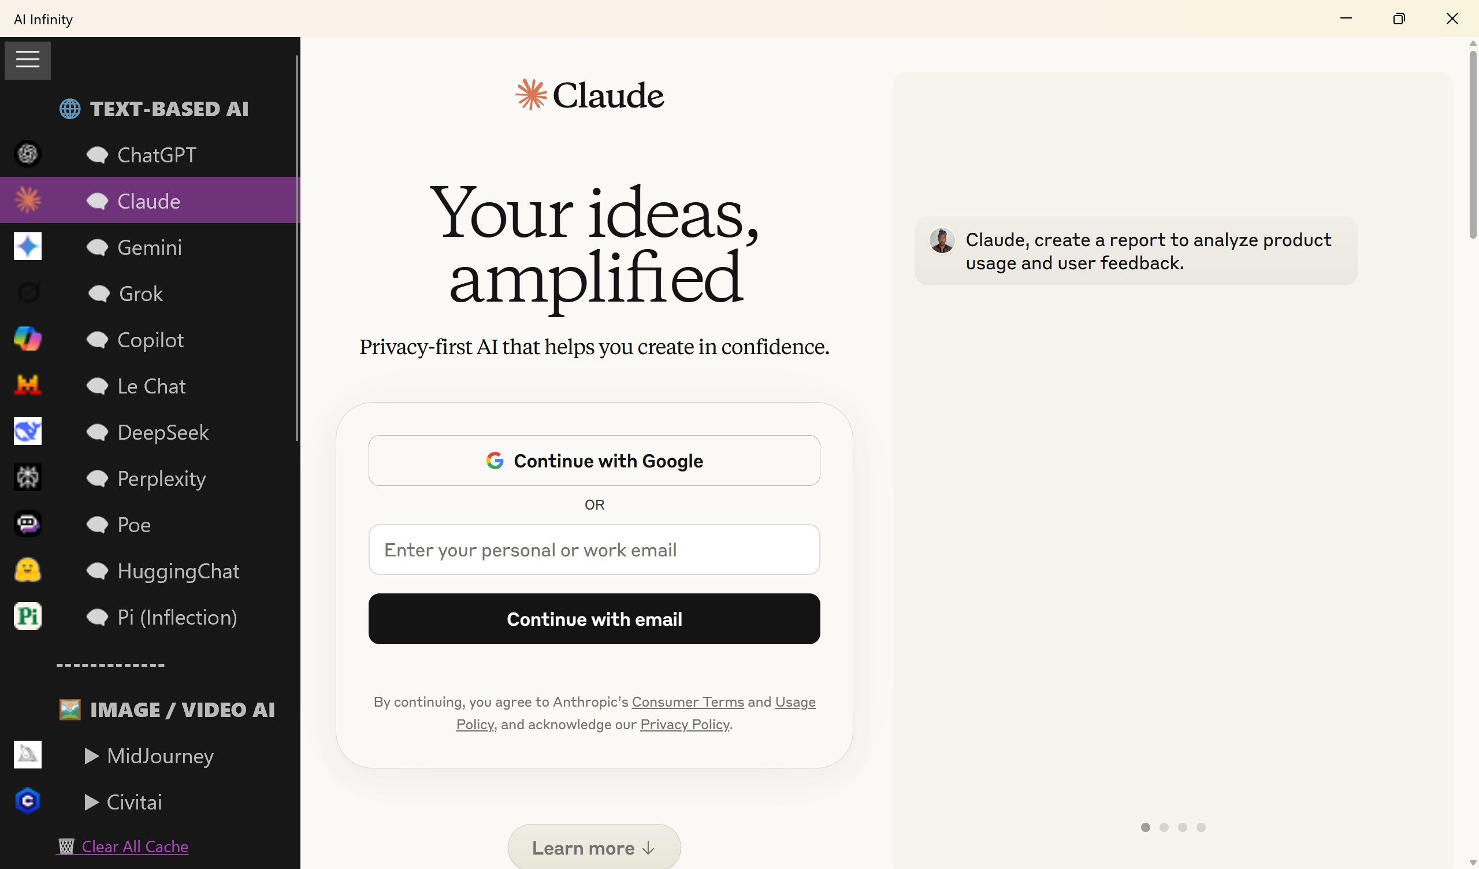Viewport: 1479px width, 869px height.
Task: Select the third carousel dot indicator
Action: tap(1183, 827)
